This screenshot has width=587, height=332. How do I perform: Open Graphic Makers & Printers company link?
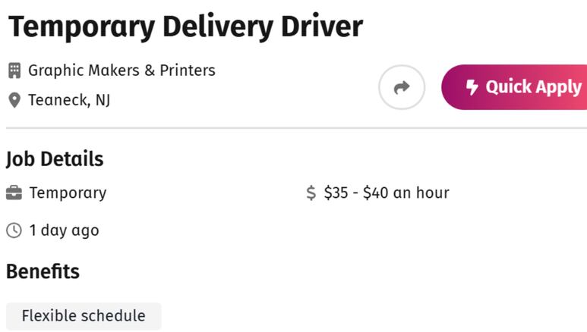(122, 70)
